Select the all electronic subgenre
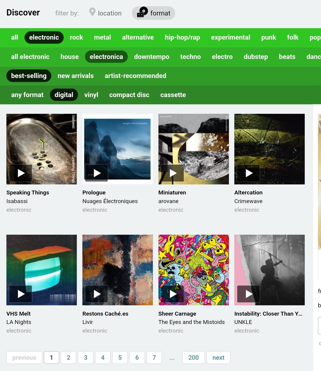The height and width of the screenshot is (371, 321). pos(30,57)
